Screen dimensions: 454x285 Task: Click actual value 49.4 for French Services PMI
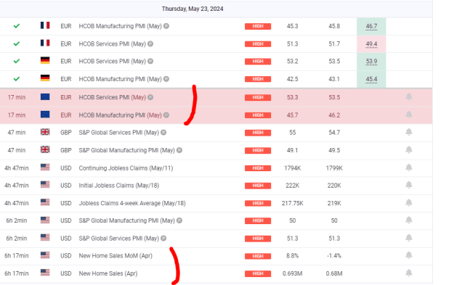371,44
